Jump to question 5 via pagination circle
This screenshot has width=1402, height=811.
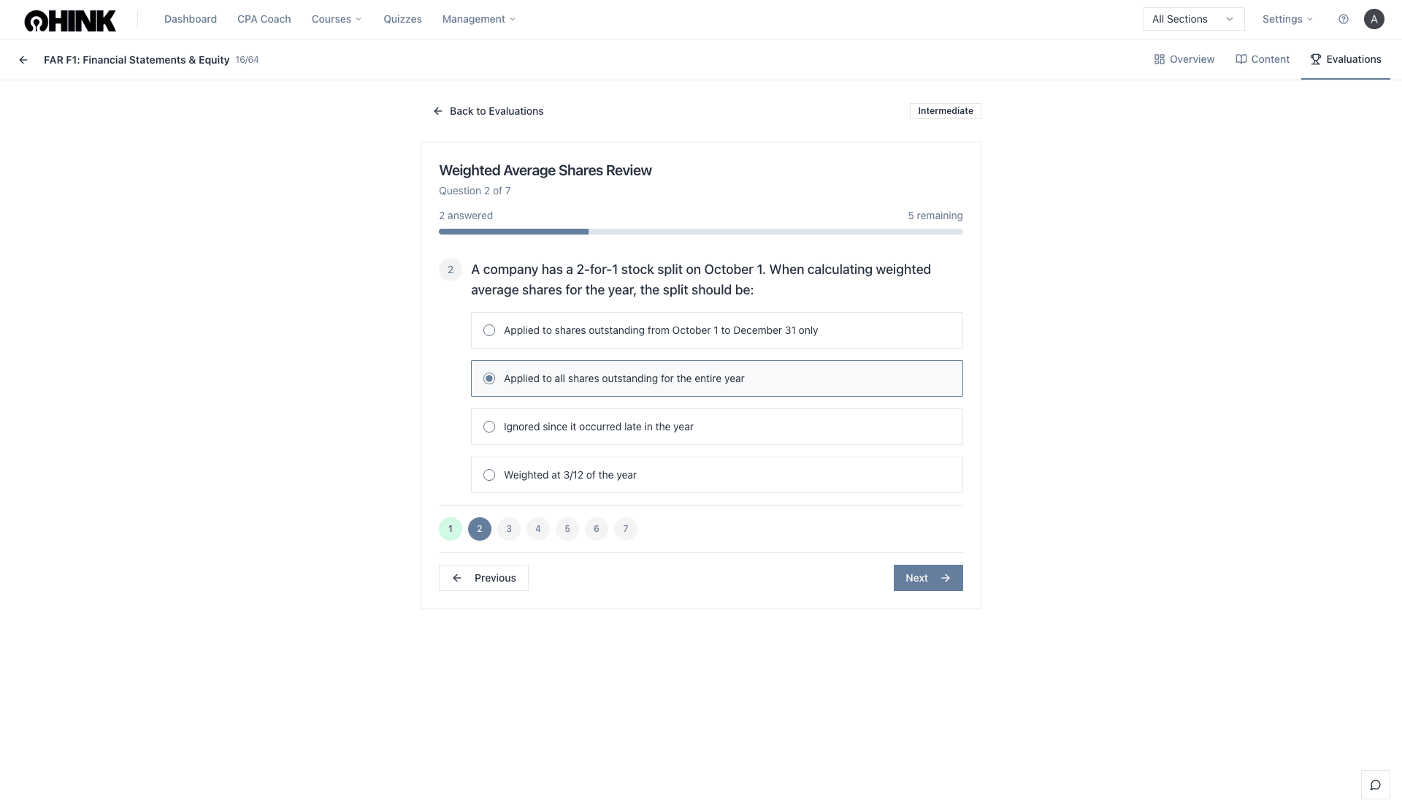[x=567, y=528]
